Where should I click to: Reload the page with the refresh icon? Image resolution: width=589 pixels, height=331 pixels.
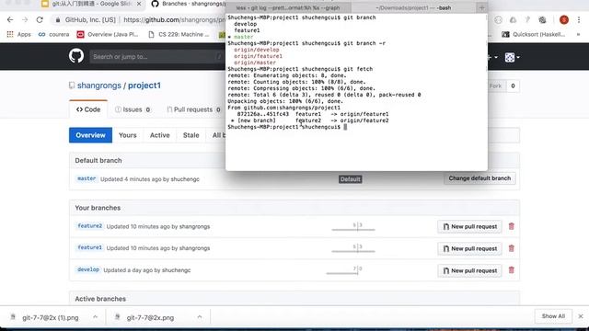[40, 20]
